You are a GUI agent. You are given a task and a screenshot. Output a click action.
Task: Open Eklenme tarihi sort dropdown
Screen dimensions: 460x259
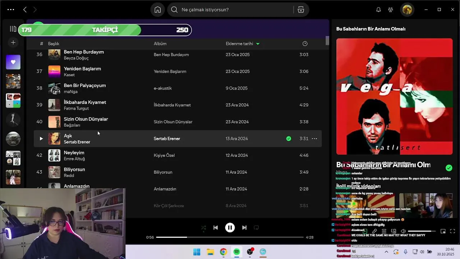pyautogui.click(x=243, y=44)
